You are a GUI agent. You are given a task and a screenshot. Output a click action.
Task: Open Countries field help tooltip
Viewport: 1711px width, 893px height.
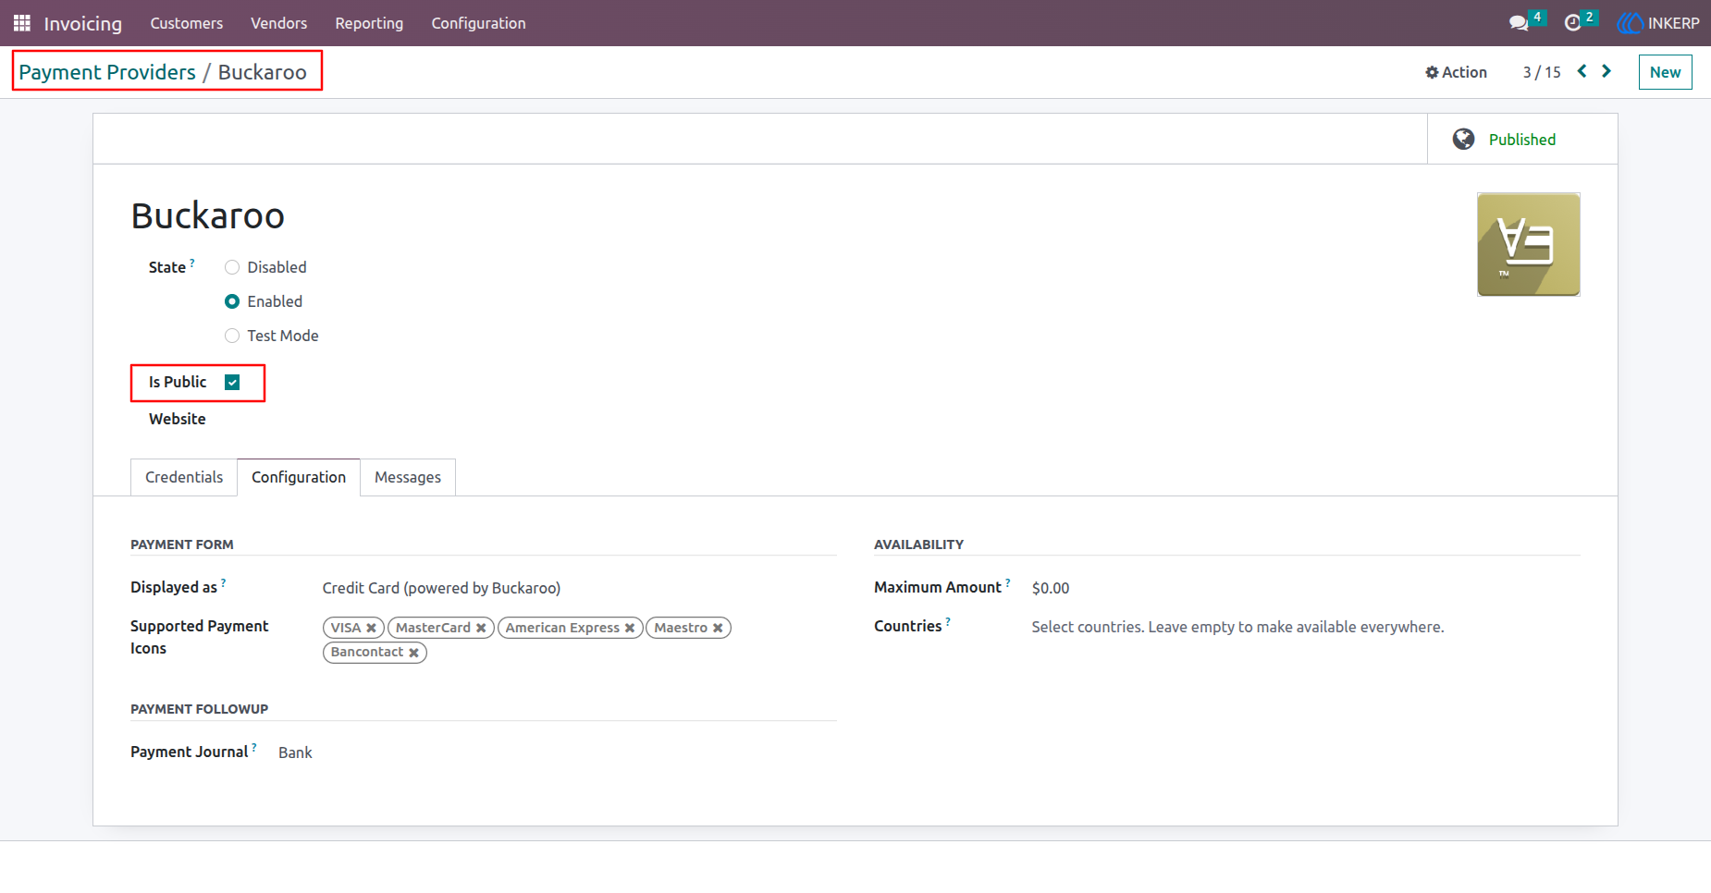pyautogui.click(x=948, y=621)
